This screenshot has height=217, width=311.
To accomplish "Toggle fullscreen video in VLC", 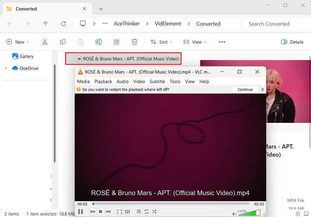I will point(120,212).
